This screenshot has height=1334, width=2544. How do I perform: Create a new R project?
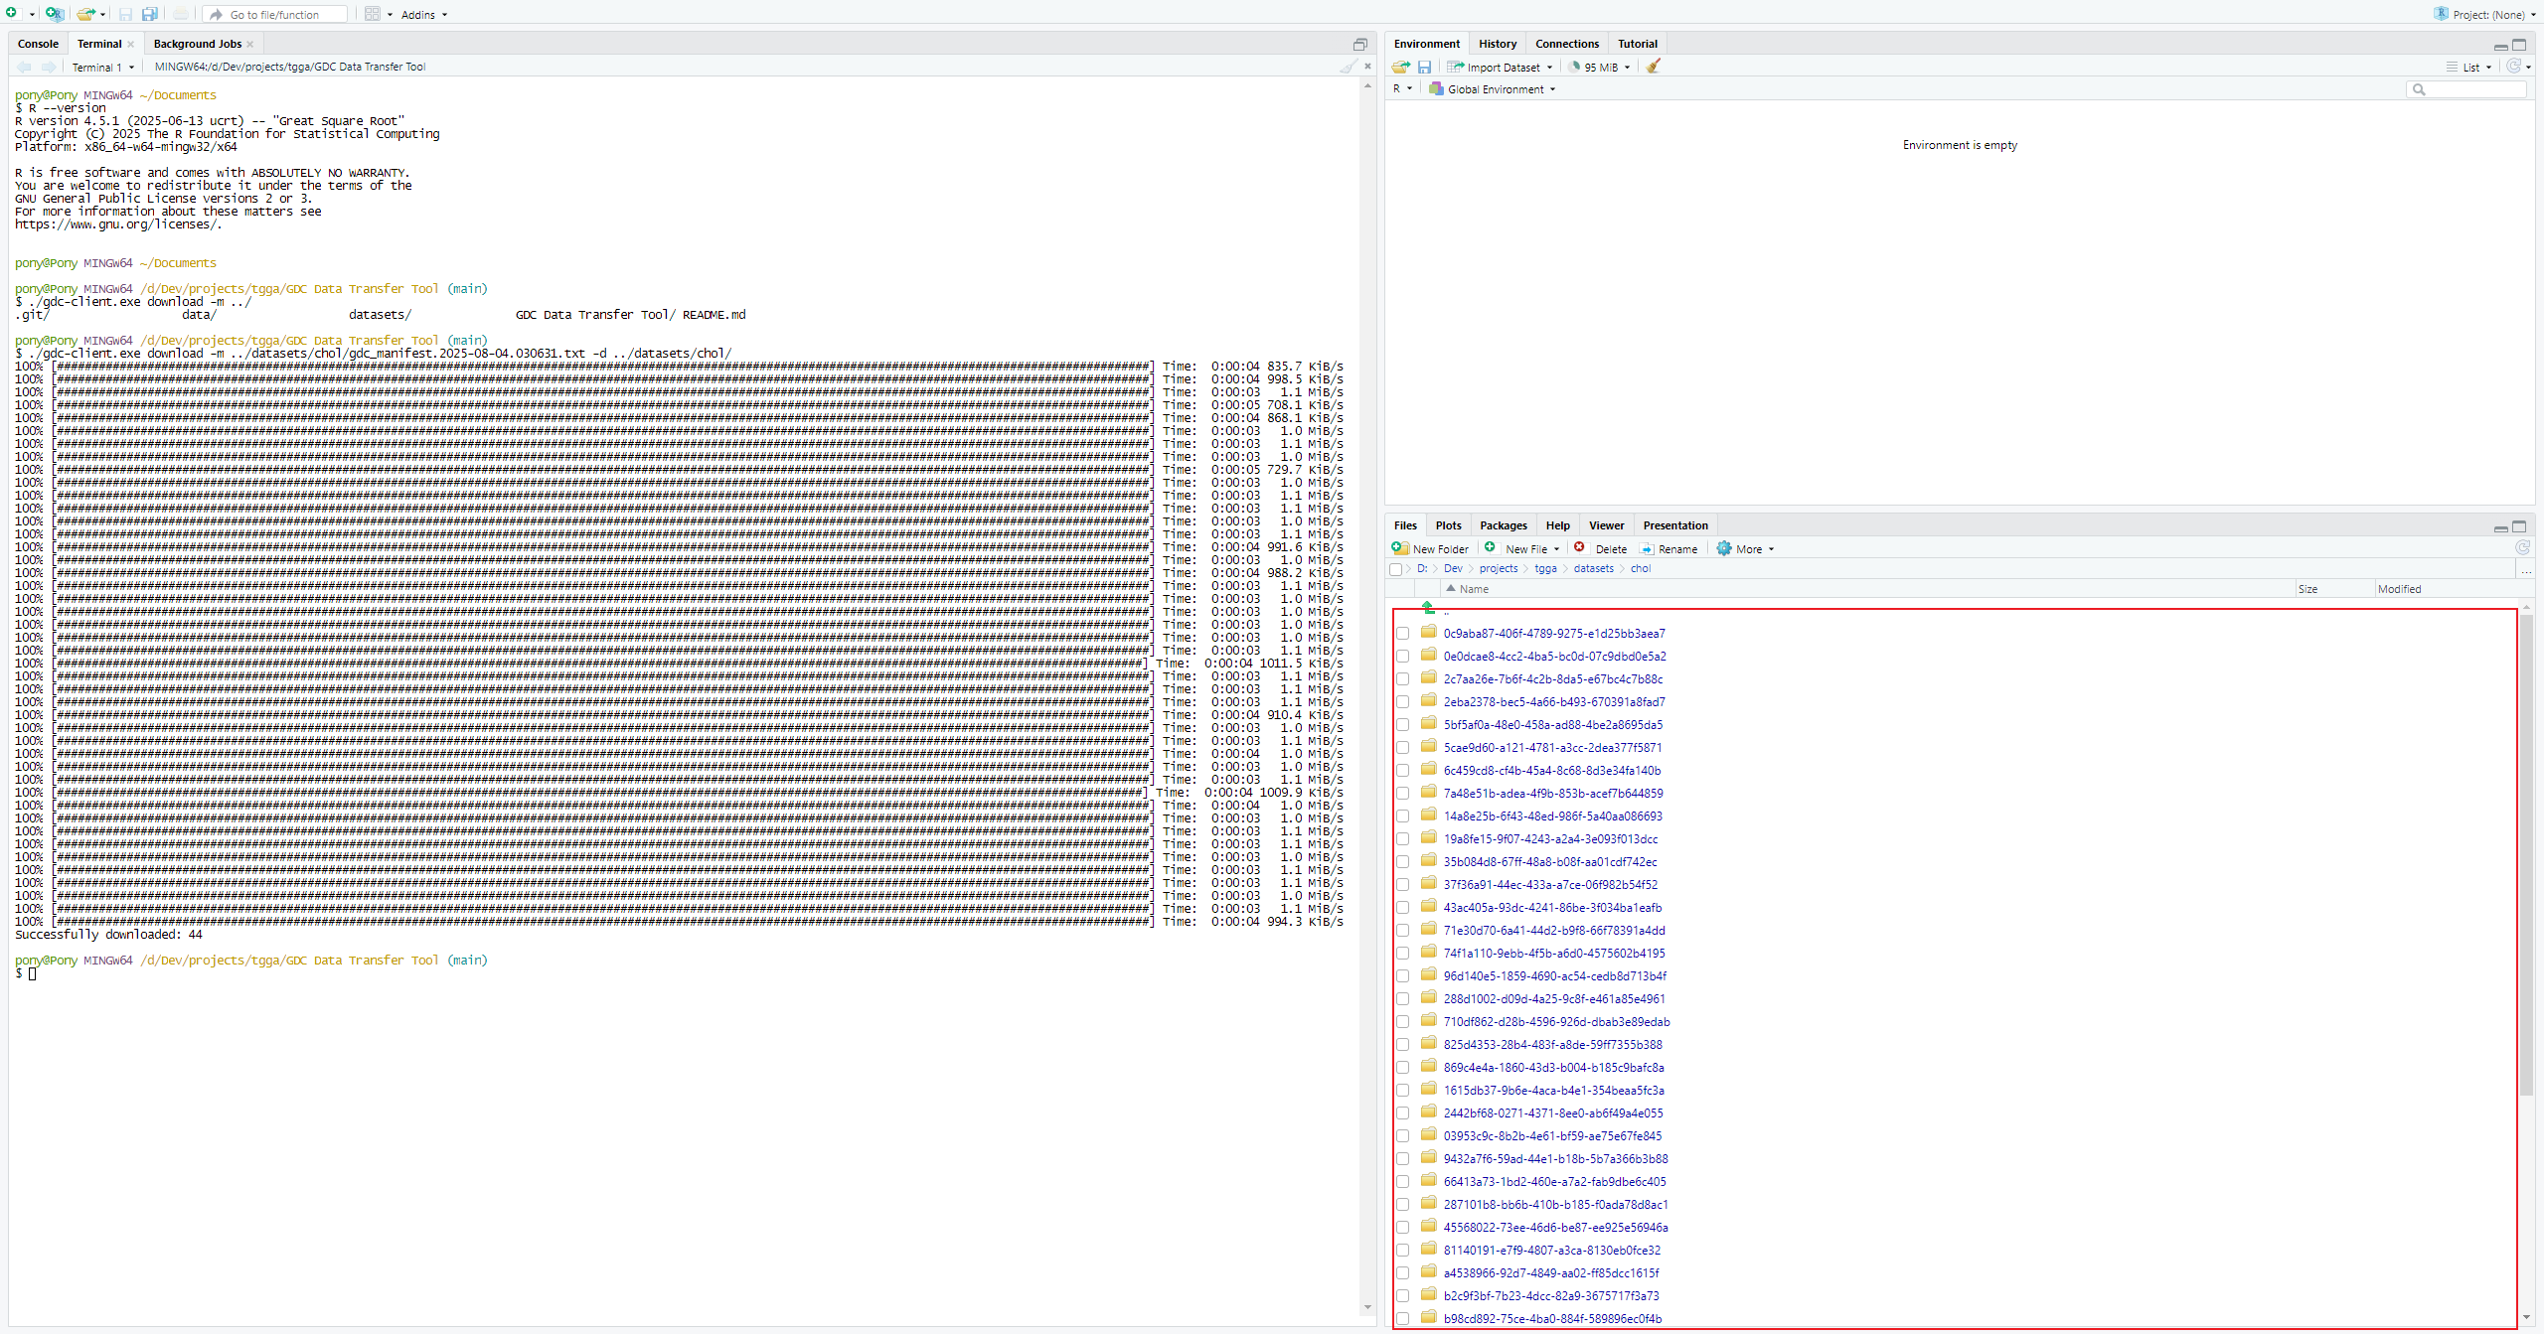[x=54, y=14]
